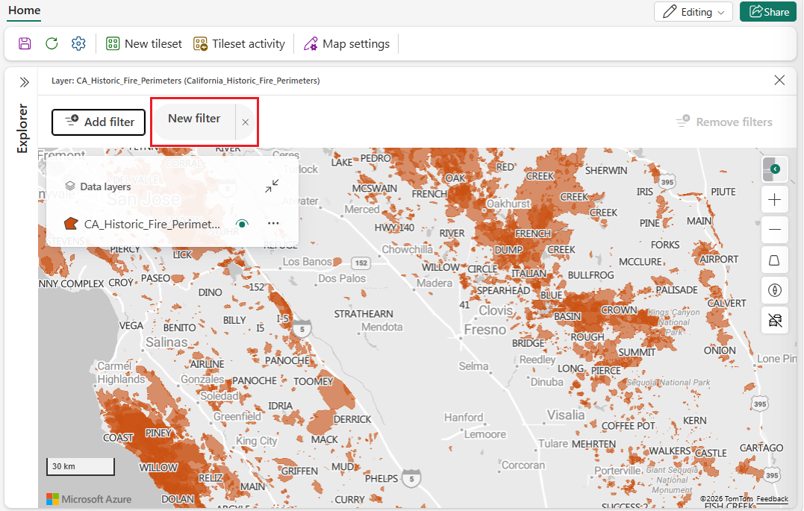Click the map pitch control
This screenshot has height=511, width=804.
pyautogui.click(x=774, y=260)
